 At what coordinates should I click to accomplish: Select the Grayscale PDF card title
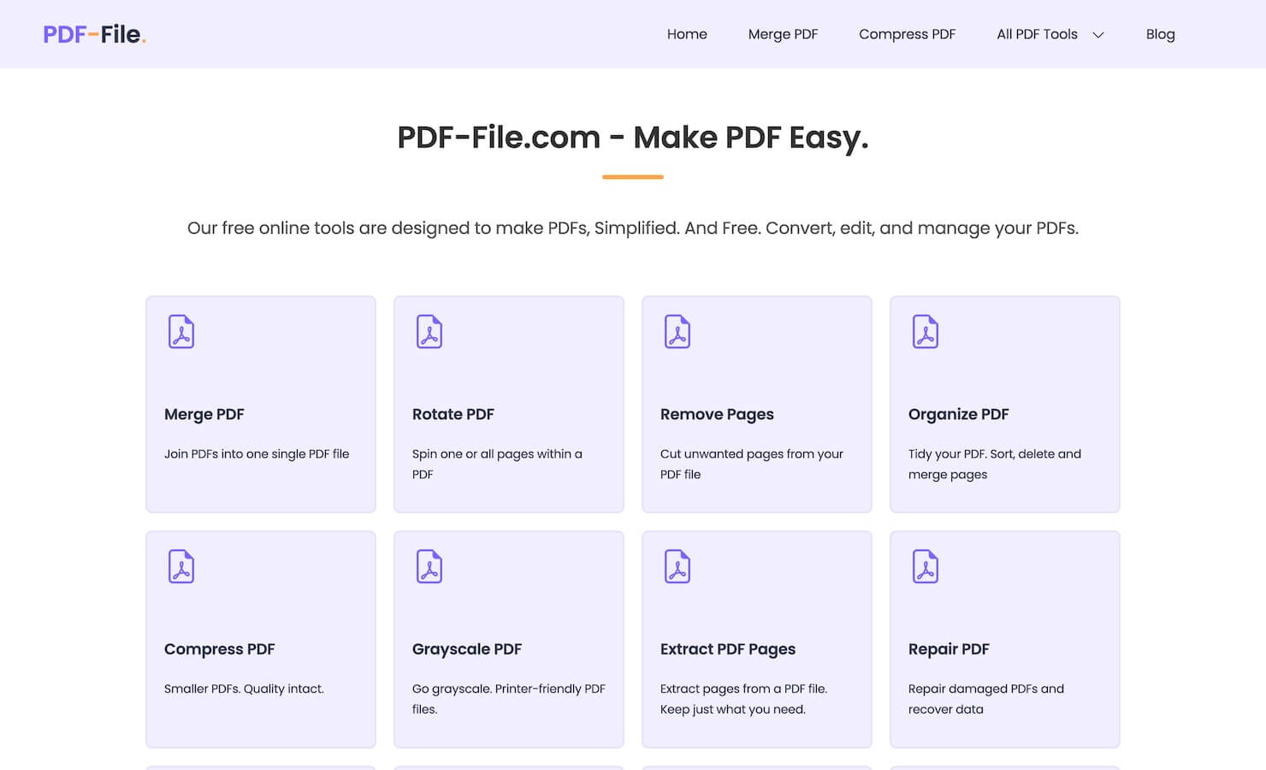click(467, 649)
